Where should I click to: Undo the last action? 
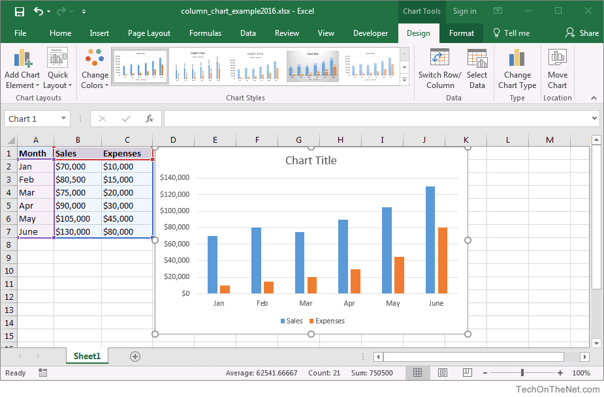(38, 11)
